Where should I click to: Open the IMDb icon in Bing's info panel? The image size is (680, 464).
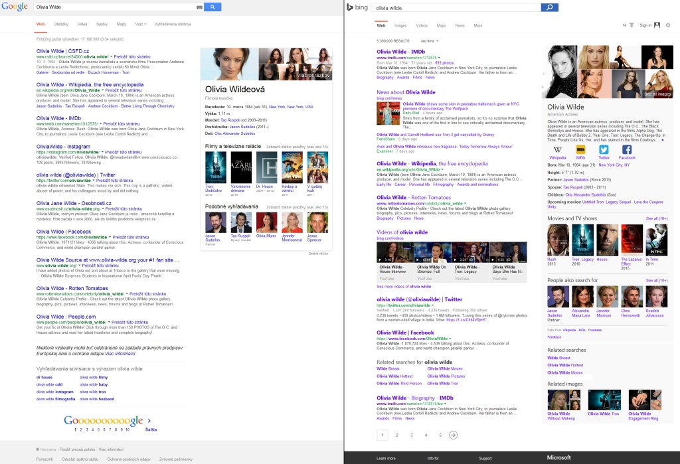580,150
